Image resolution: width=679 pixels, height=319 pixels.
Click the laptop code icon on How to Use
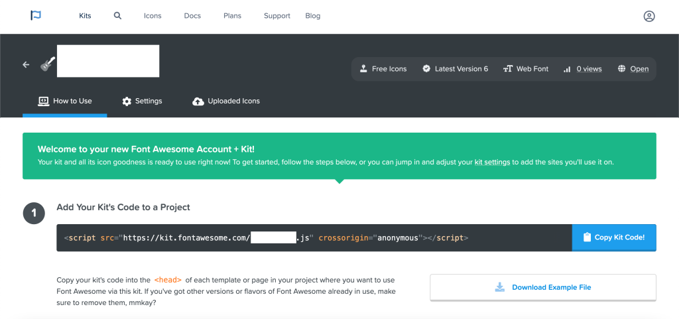coord(43,101)
